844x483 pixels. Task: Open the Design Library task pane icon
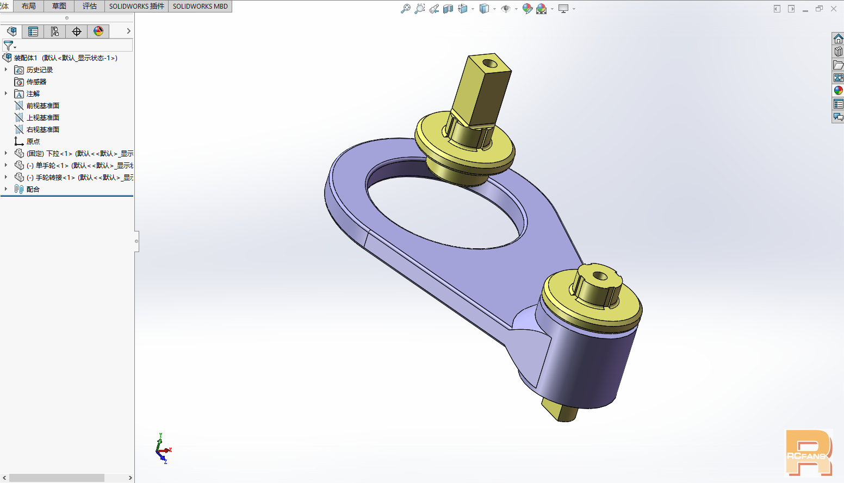(x=838, y=52)
